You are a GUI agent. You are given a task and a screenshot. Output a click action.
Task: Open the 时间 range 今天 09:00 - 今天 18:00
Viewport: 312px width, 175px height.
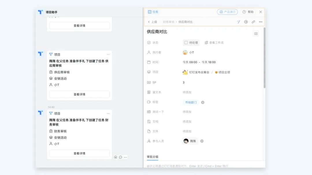pos(199,62)
